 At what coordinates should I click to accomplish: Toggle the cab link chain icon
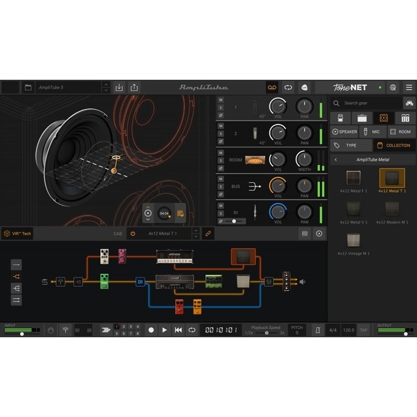point(208,234)
